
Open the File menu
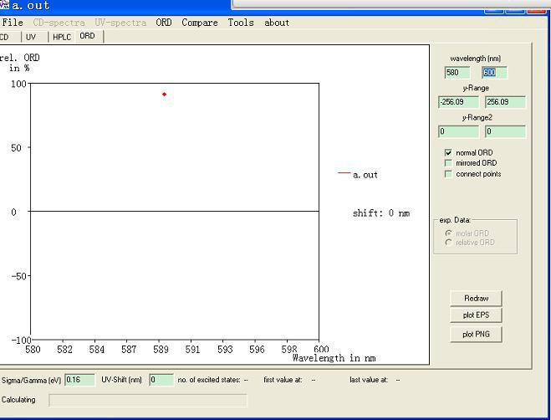click(x=13, y=23)
